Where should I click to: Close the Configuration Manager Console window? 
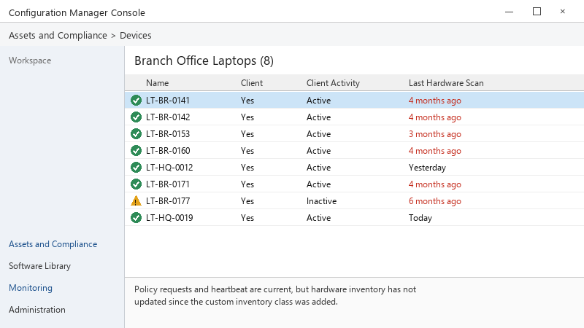[x=562, y=12]
